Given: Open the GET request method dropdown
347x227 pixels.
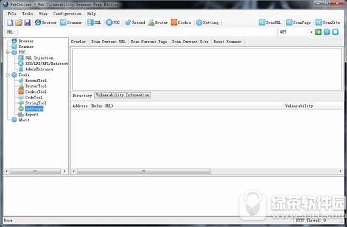Looking at the screenshot, I should pyautogui.click(x=296, y=32).
